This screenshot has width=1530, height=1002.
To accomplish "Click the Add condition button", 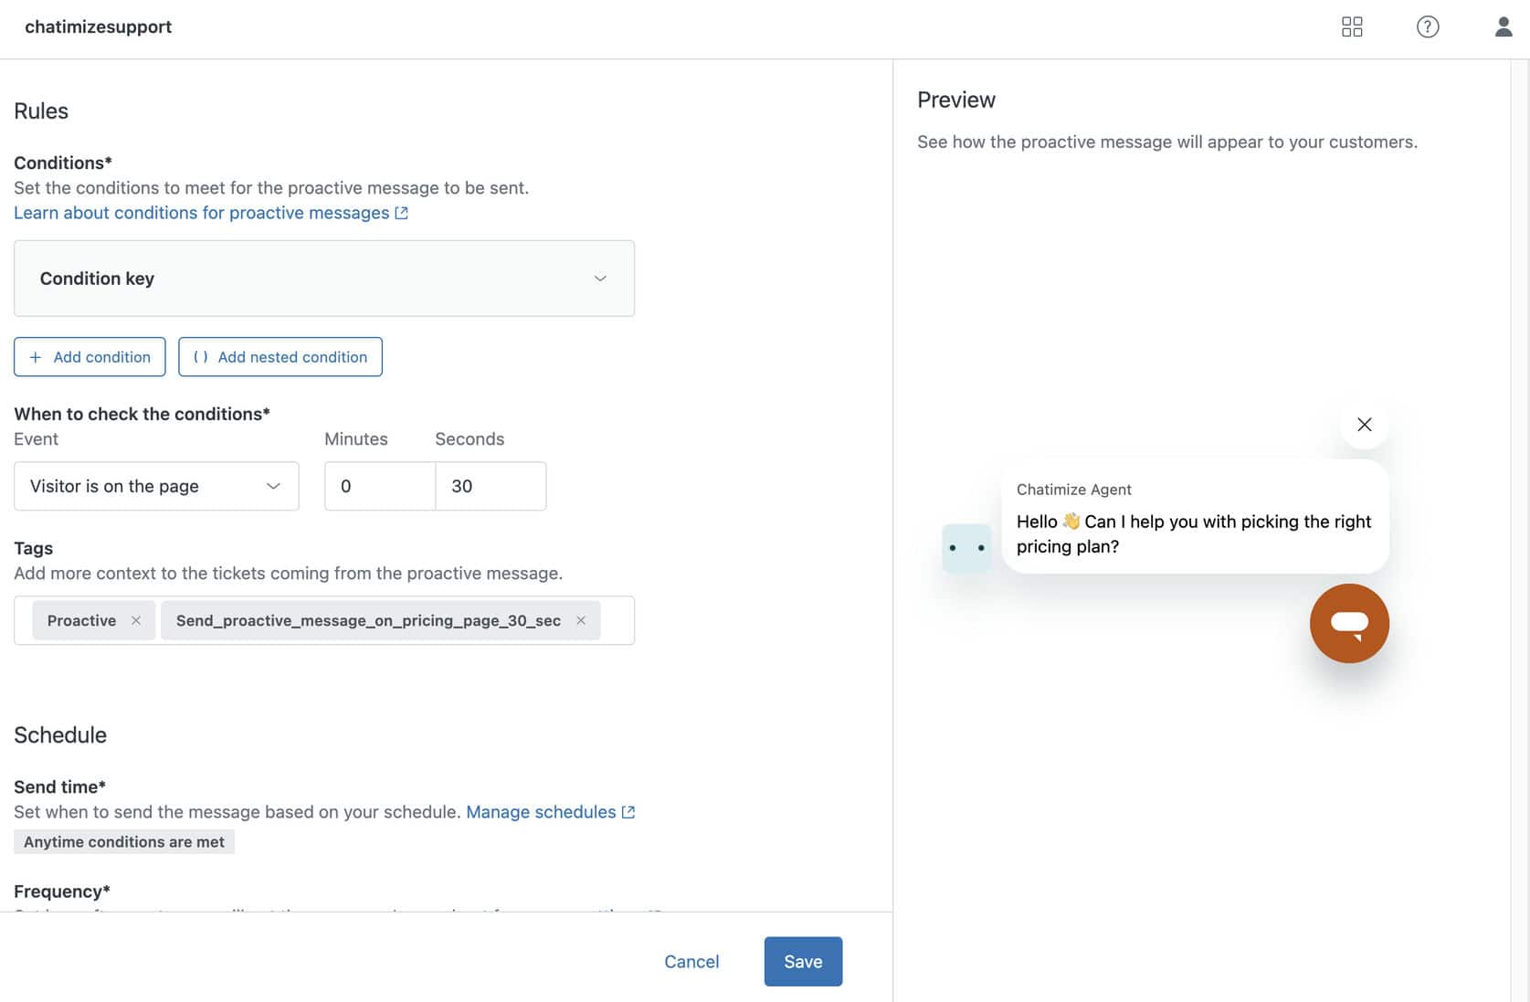I will (90, 357).
